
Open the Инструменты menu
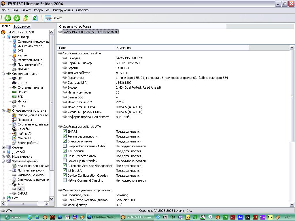click(x=63, y=10)
